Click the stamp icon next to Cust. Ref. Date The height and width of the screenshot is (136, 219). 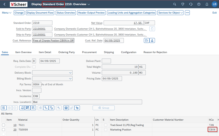pyautogui.click(x=152, y=41)
